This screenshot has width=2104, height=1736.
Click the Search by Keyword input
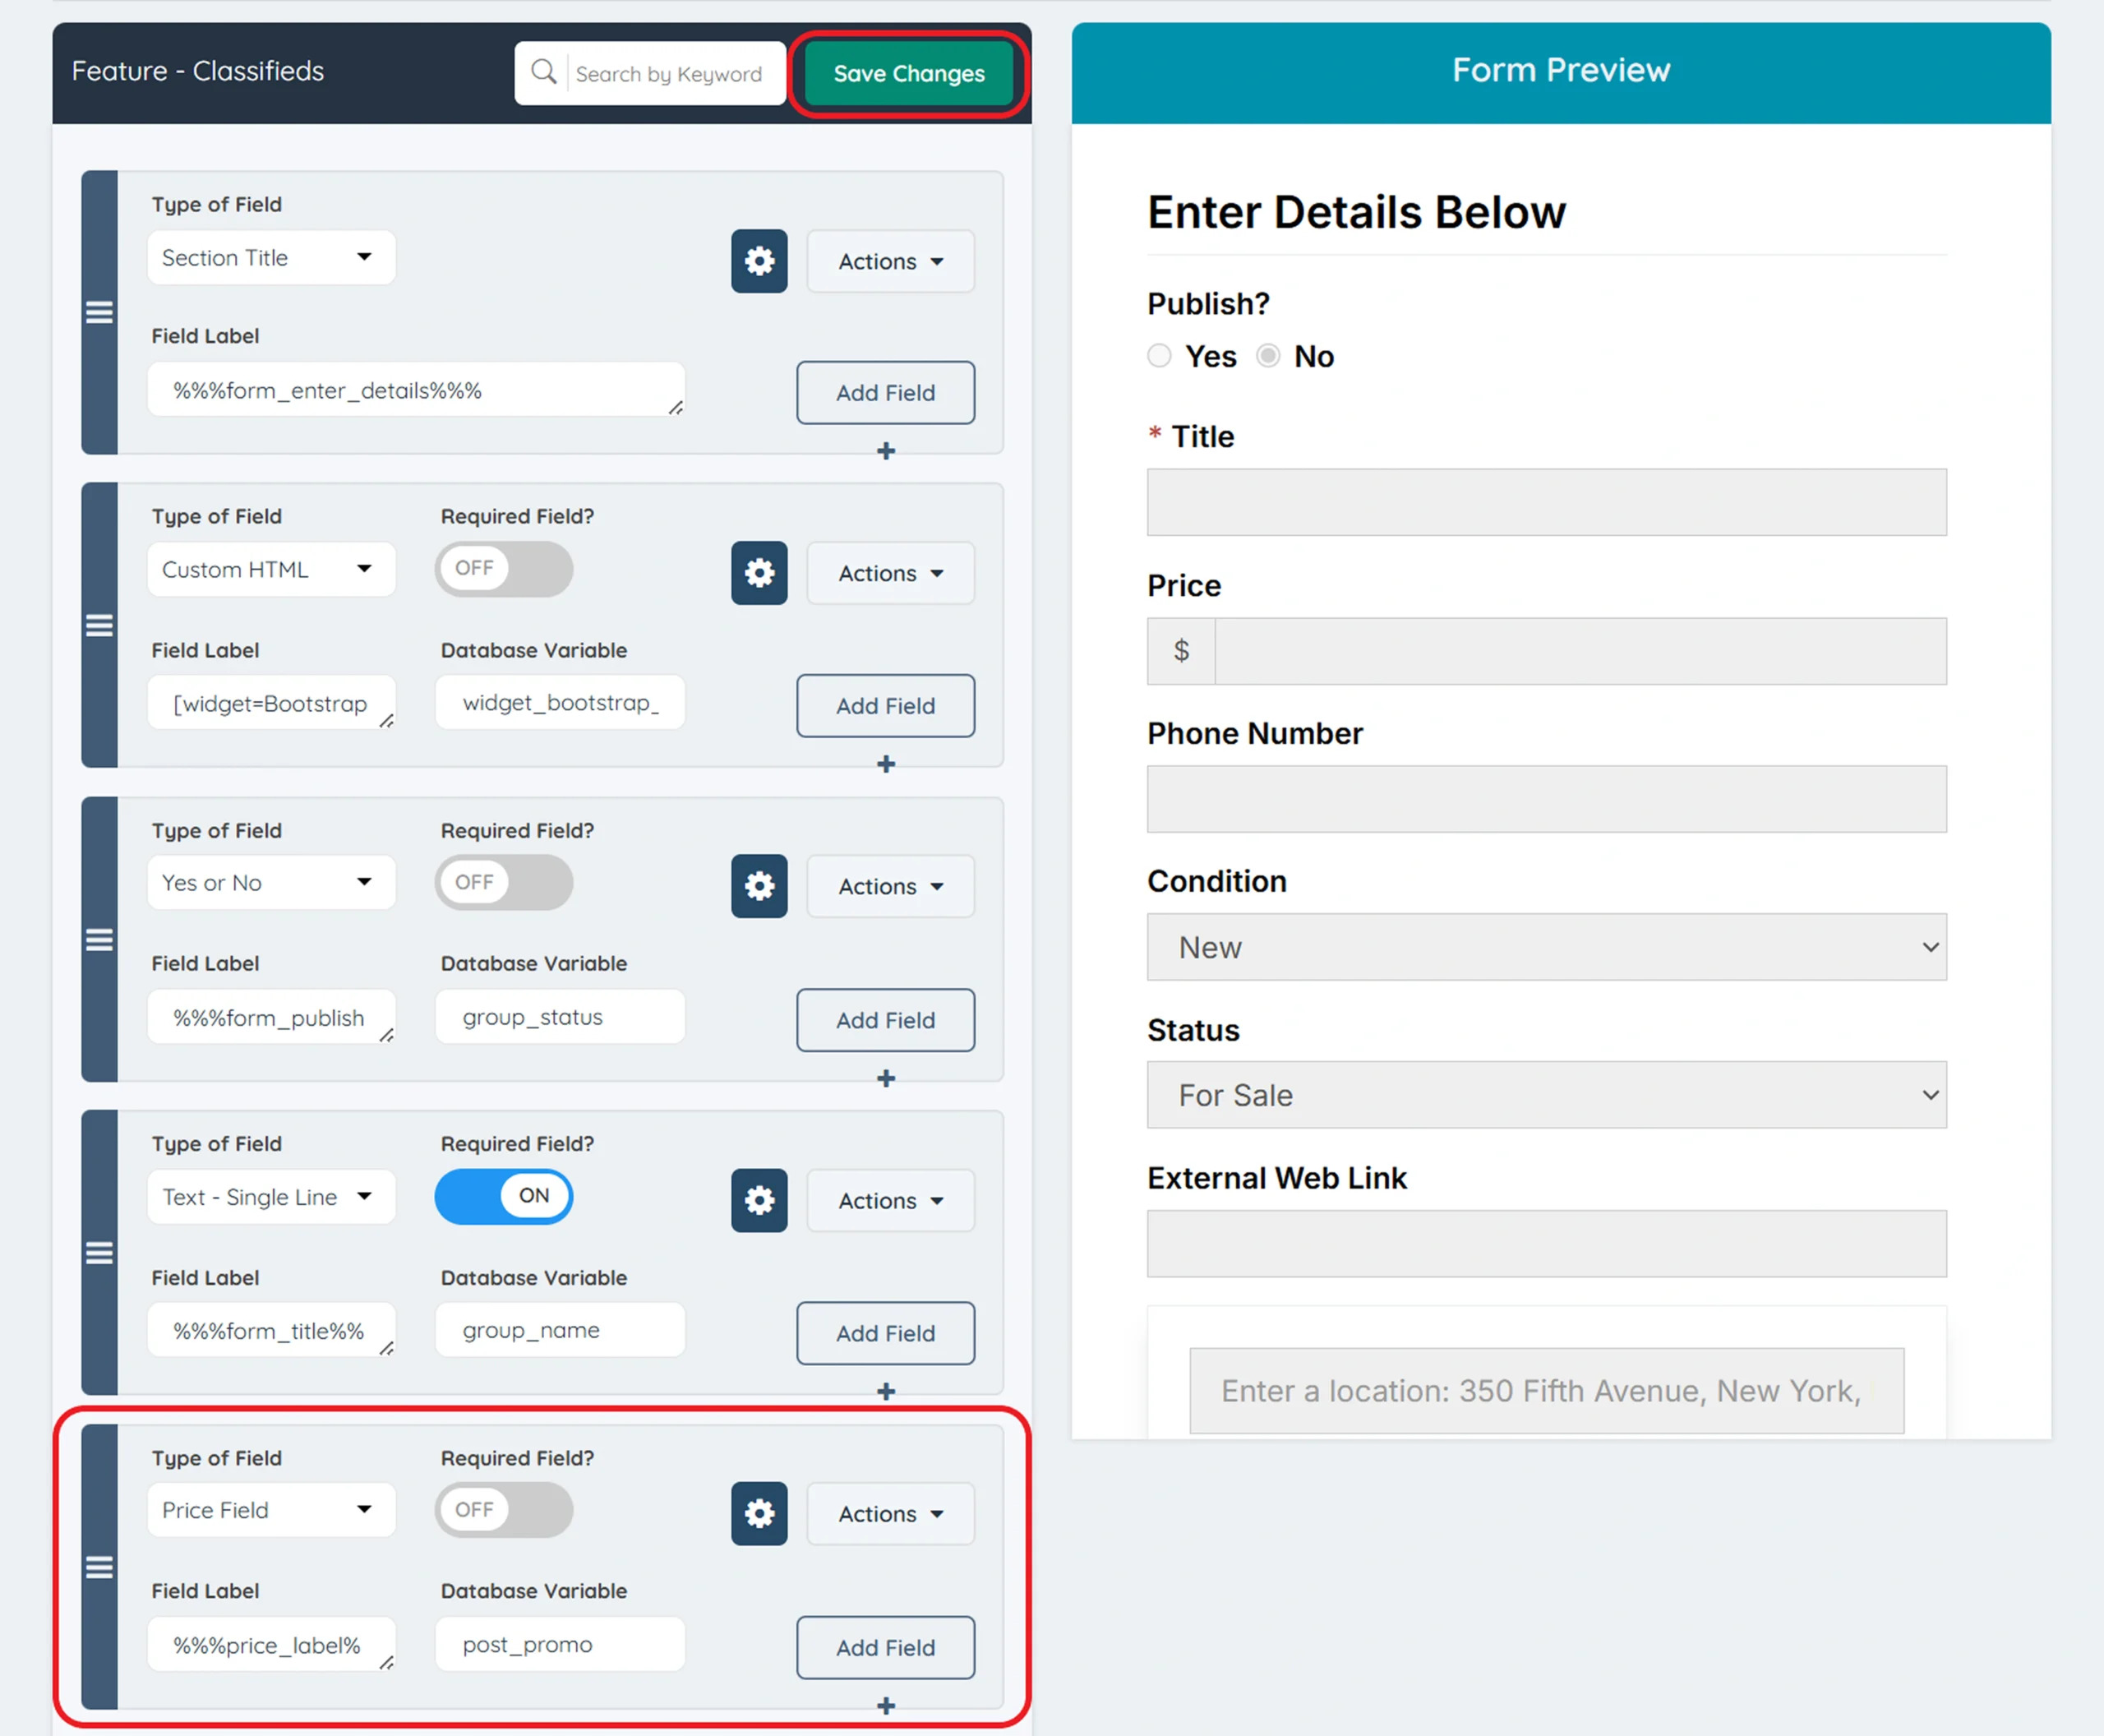coord(670,74)
